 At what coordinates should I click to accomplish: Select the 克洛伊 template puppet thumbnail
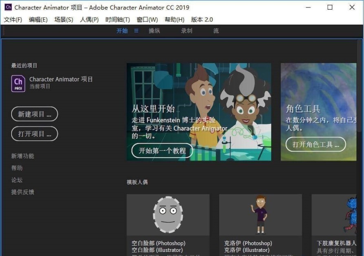click(x=260, y=215)
